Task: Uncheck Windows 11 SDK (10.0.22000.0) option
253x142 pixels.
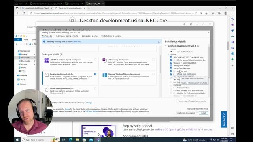Action: 171,63
